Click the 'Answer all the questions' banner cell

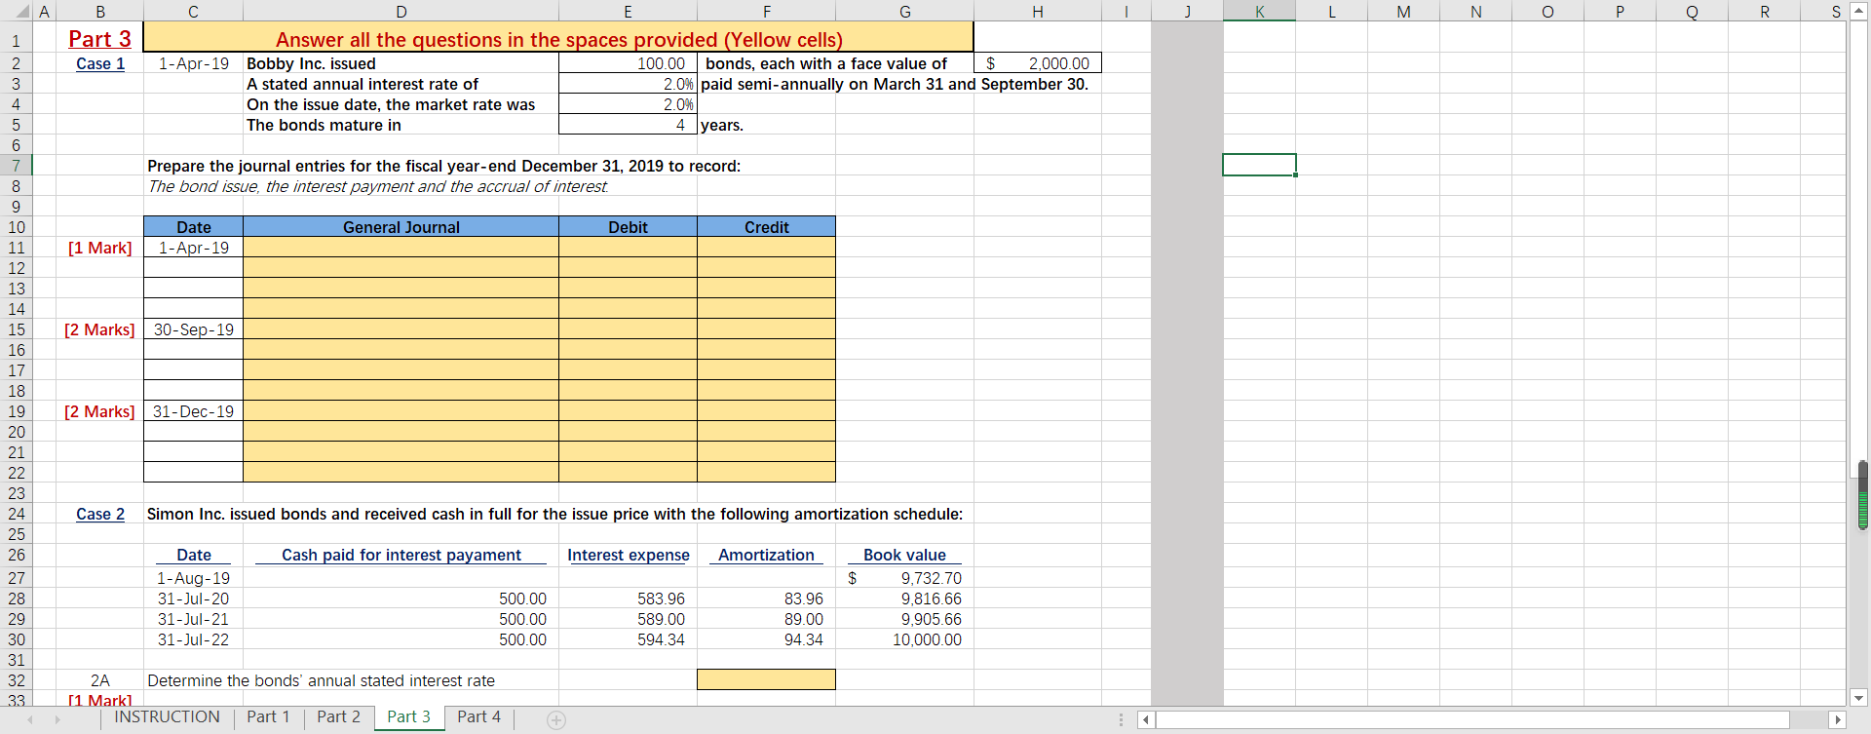[558, 38]
